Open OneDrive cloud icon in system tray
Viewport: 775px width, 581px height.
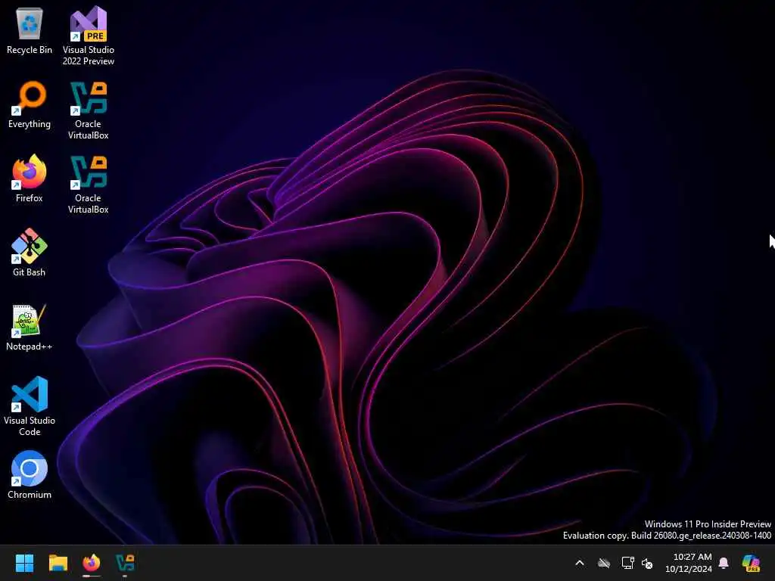[603, 563]
